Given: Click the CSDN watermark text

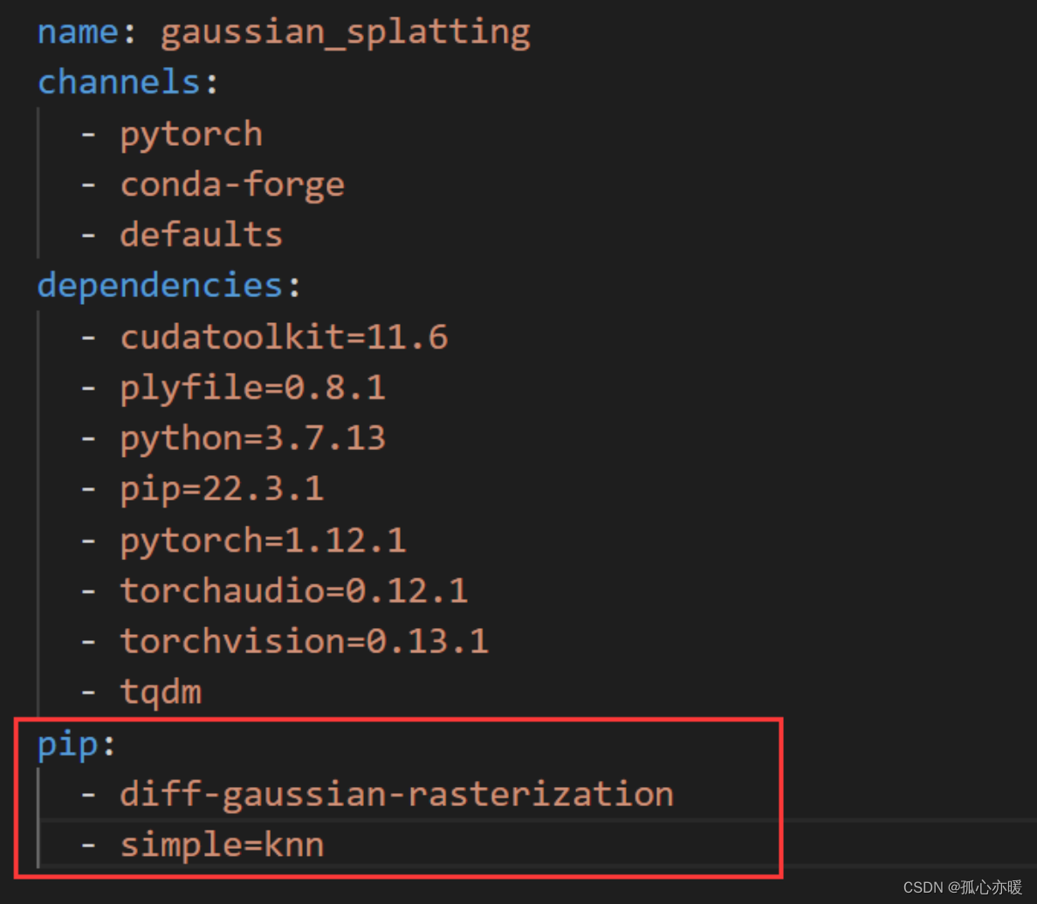Looking at the screenshot, I should pyautogui.click(x=962, y=887).
